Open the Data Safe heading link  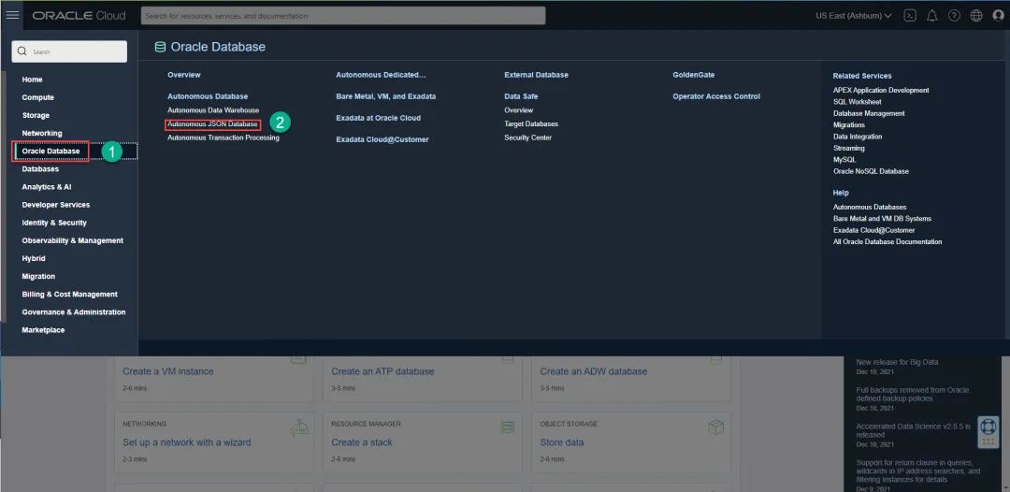[521, 96]
